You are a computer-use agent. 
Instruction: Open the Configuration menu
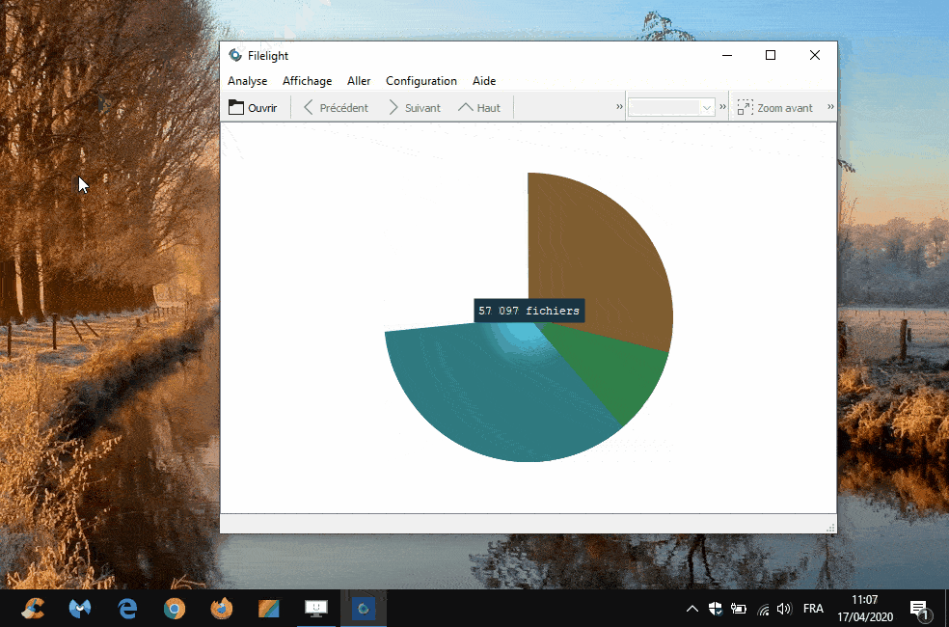click(x=421, y=81)
